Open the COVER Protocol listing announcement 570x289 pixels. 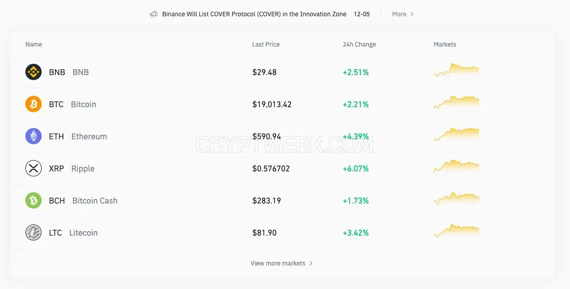coord(254,14)
